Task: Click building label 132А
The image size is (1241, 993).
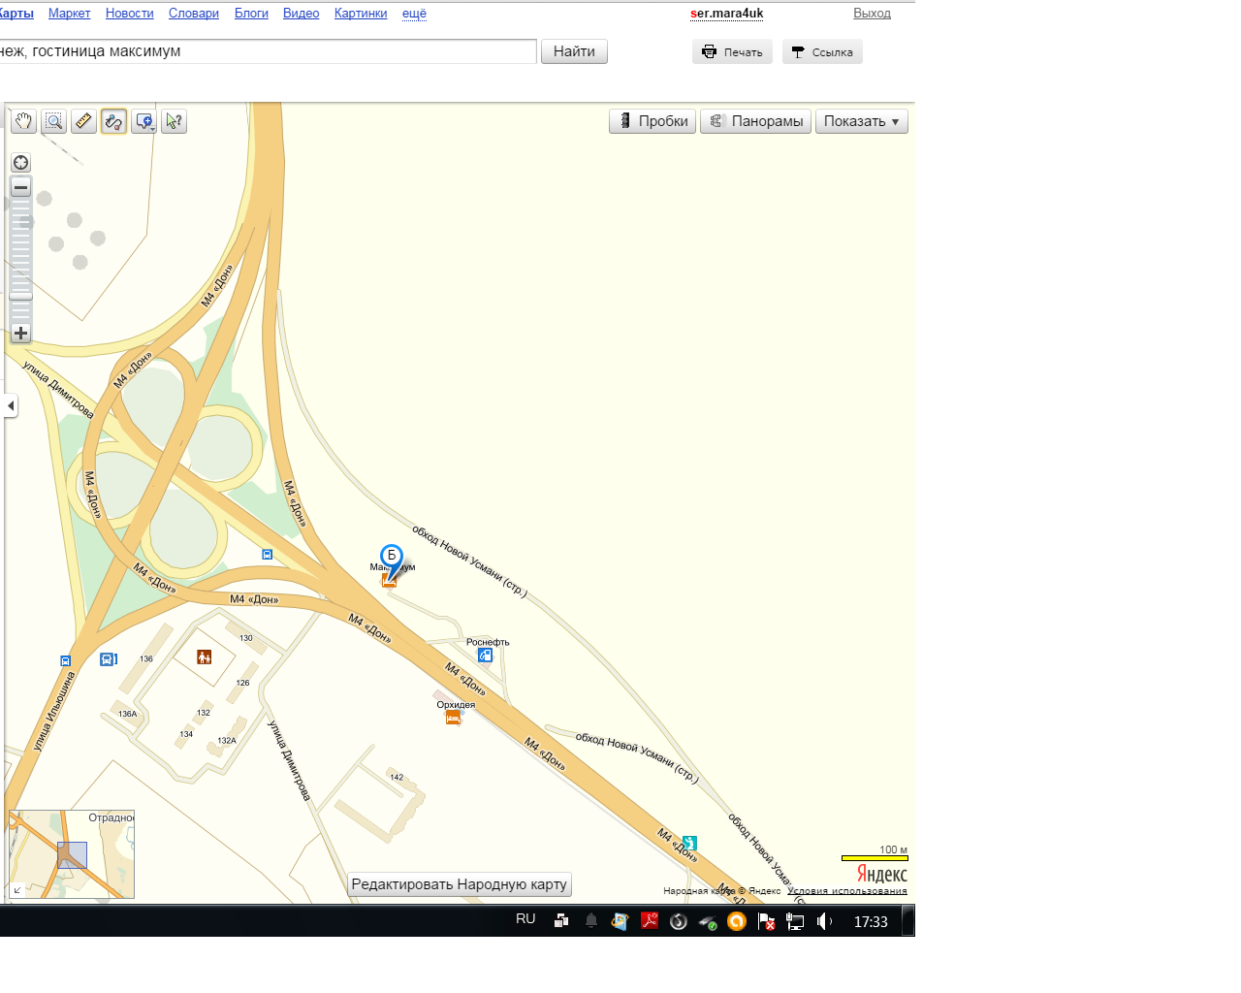Action: tap(227, 741)
